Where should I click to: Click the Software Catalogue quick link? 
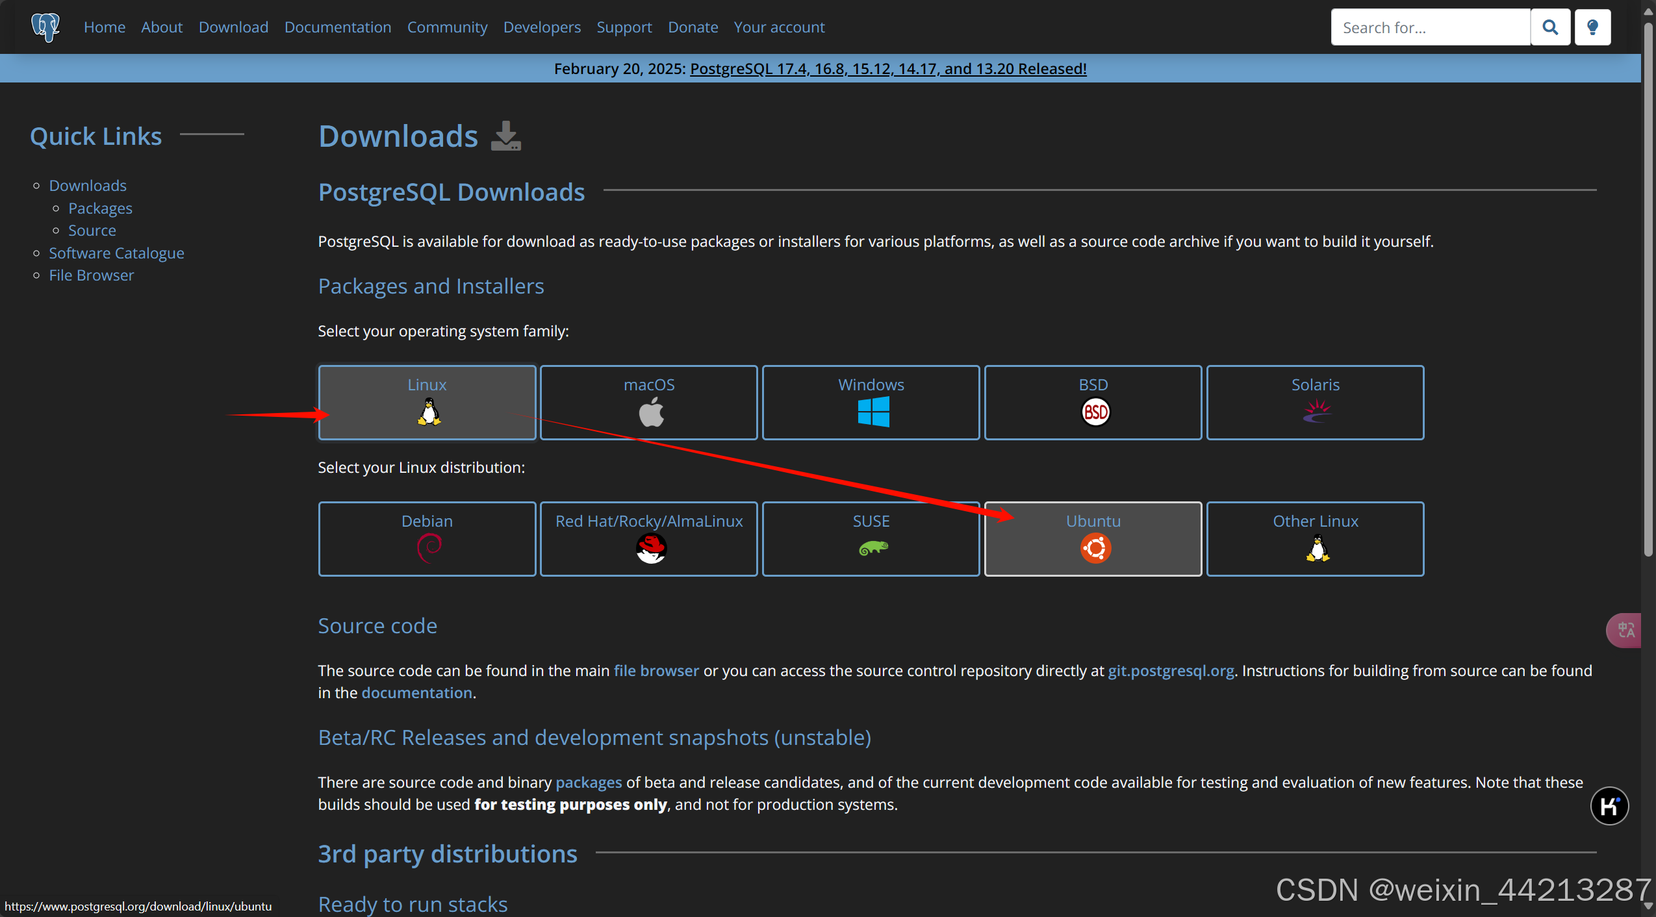[x=116, y=253]
